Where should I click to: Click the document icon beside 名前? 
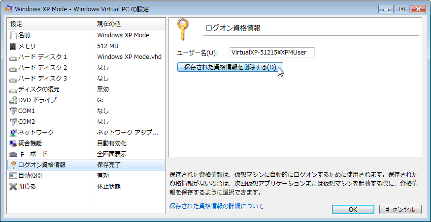click(13, 35)
